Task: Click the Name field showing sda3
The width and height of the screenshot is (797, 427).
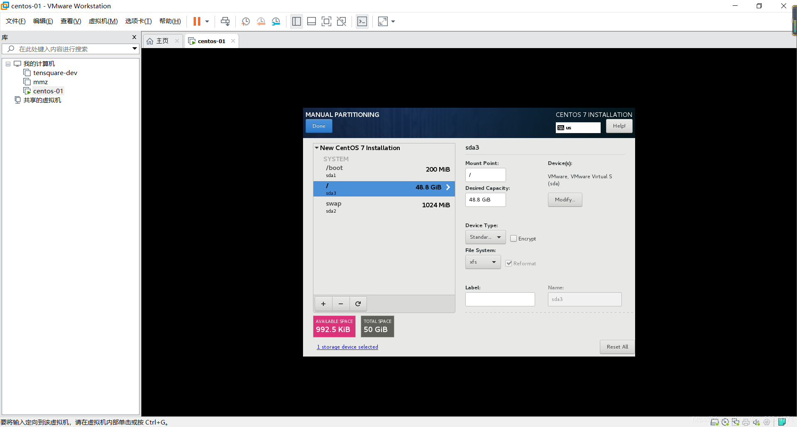Action: point(584,299)
